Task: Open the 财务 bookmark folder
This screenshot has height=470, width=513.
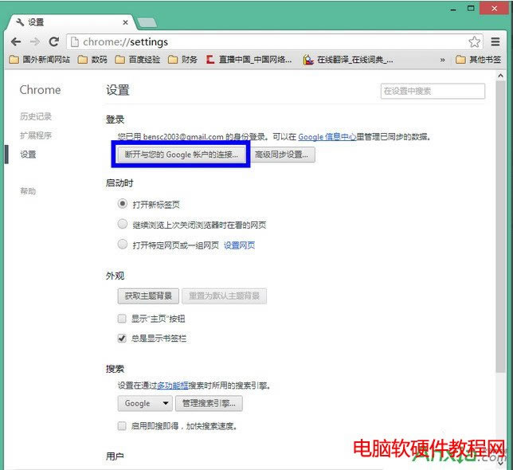Action: tap(183, 60)
